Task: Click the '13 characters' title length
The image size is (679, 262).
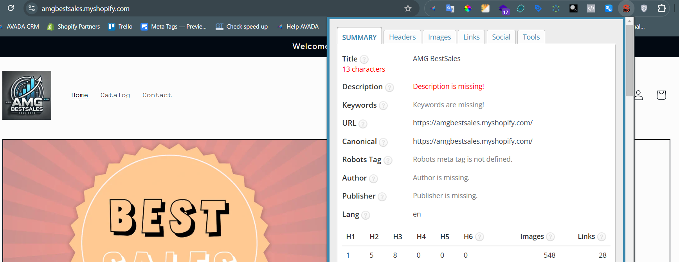Action: click(364, 69)
